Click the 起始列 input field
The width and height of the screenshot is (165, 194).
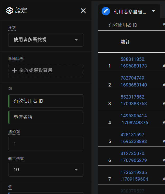coord(46,143)
